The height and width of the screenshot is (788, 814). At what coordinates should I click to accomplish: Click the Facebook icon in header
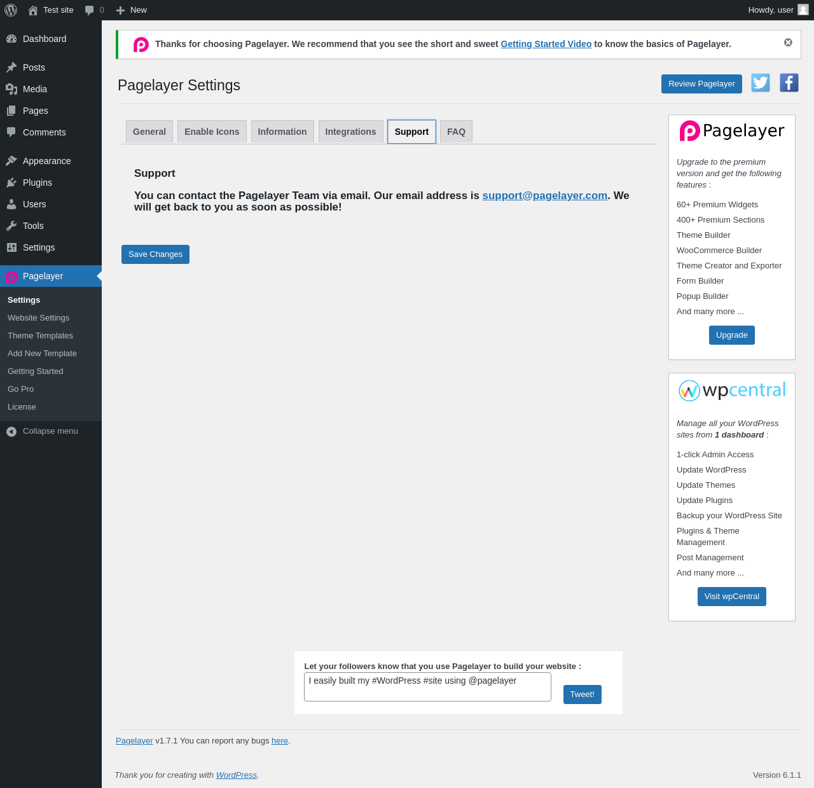(789, 83)
